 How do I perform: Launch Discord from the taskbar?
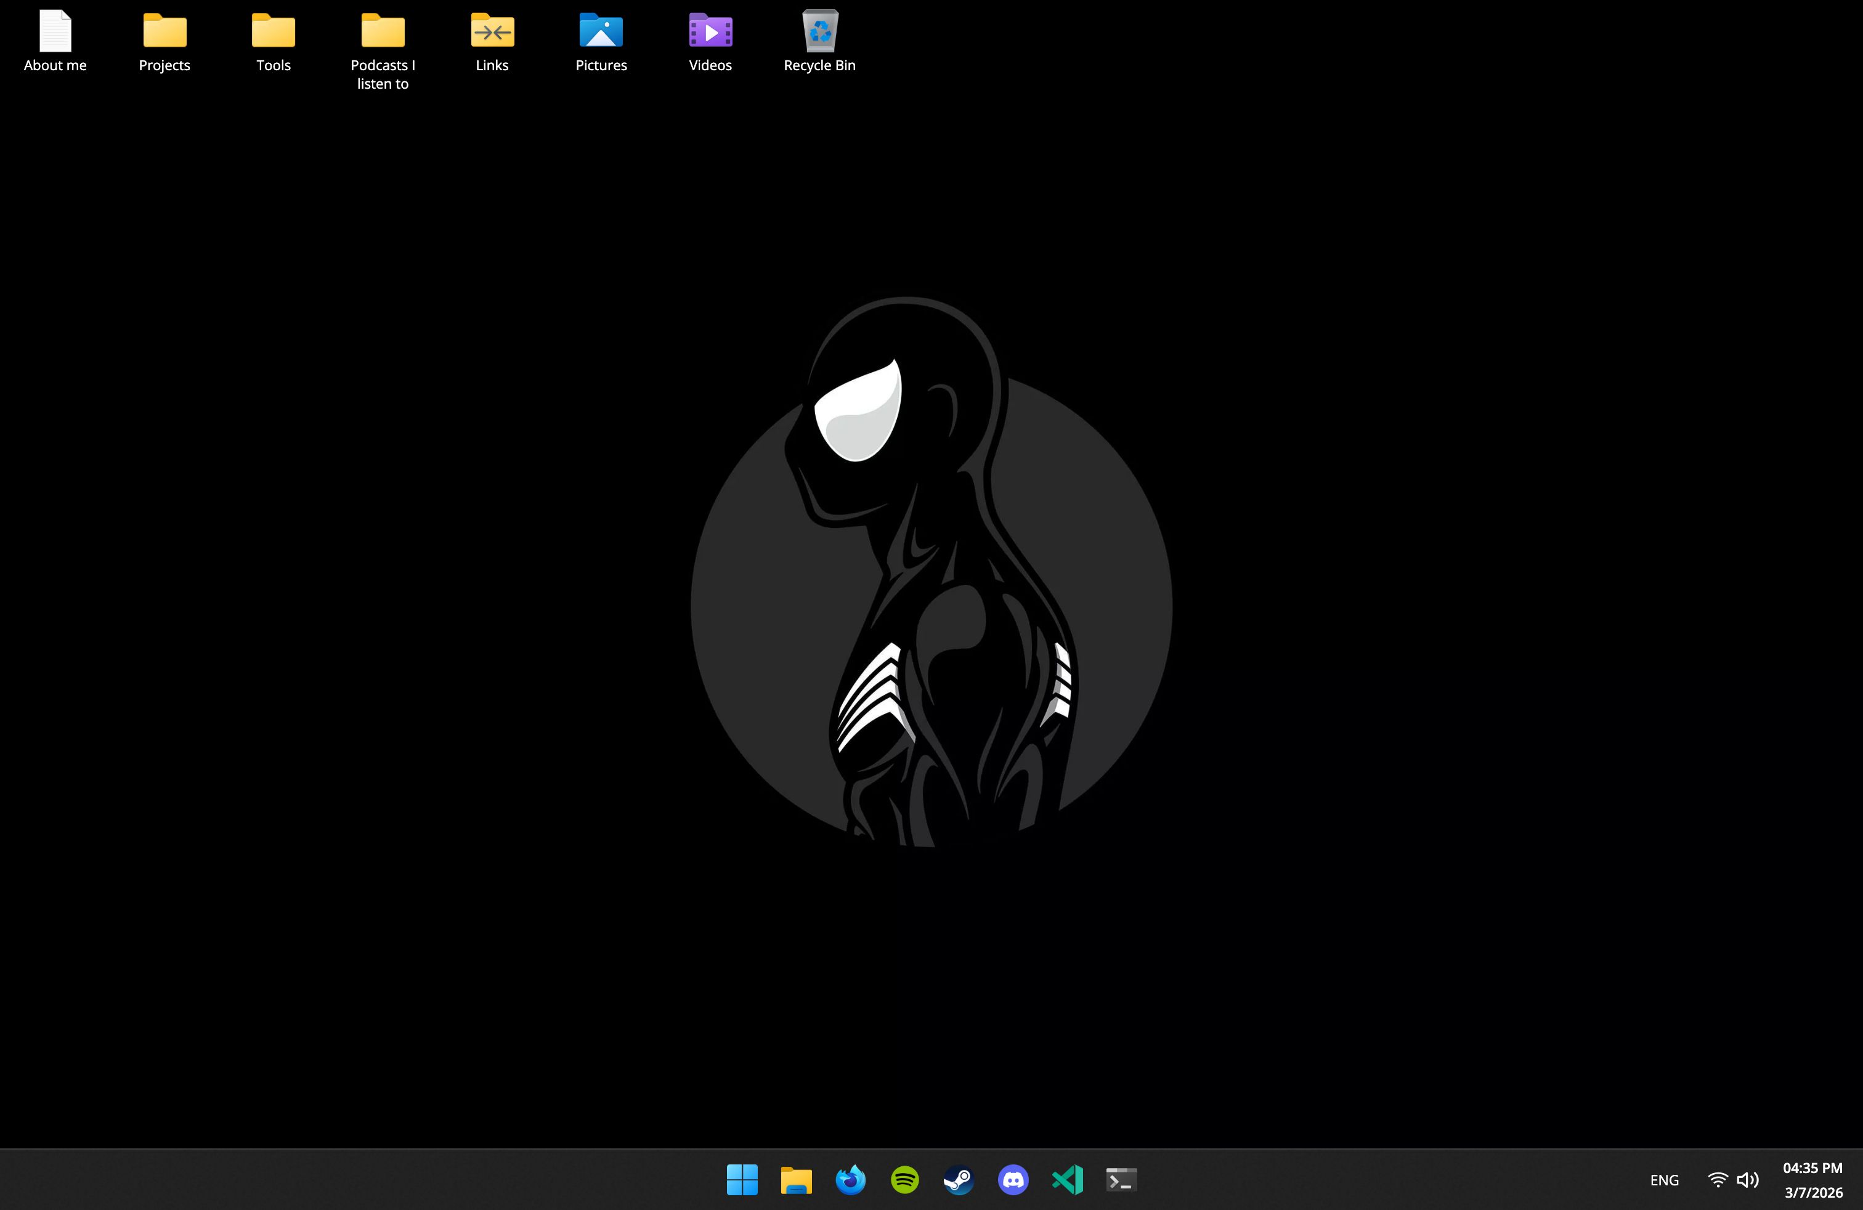(x=1013, y=1179)
